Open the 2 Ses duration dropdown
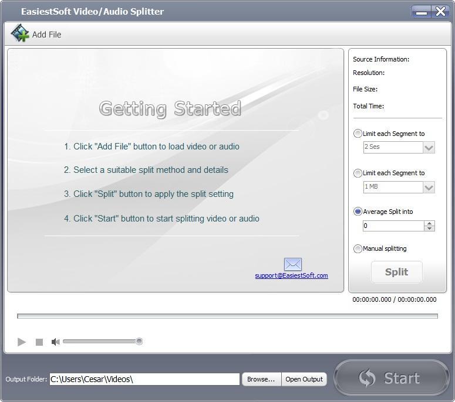This screenshot has width=455, height=402. [x=429, y=148]
